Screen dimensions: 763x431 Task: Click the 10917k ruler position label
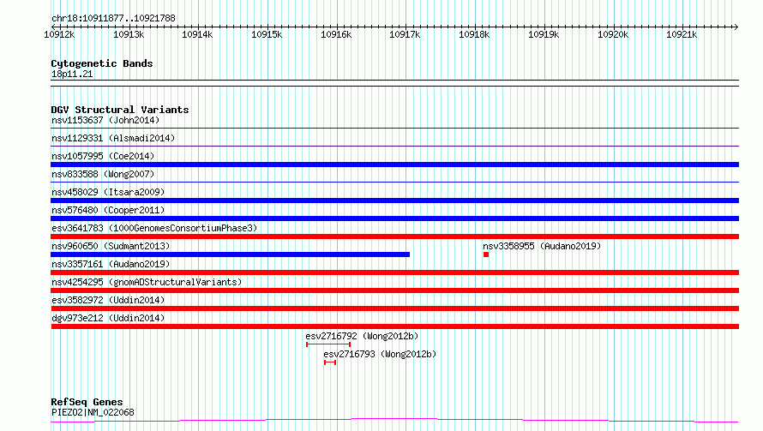[x=405, y=34]
